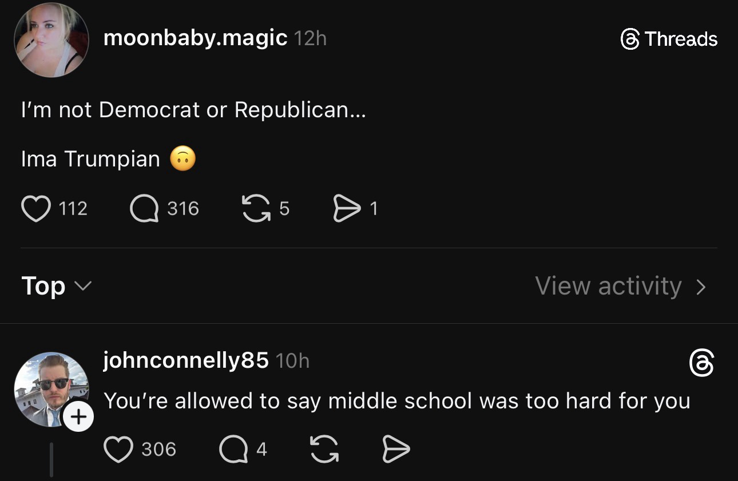View moonbaby.magic profile picture
This screenshot has width=738, height=481.
(51, 39)
